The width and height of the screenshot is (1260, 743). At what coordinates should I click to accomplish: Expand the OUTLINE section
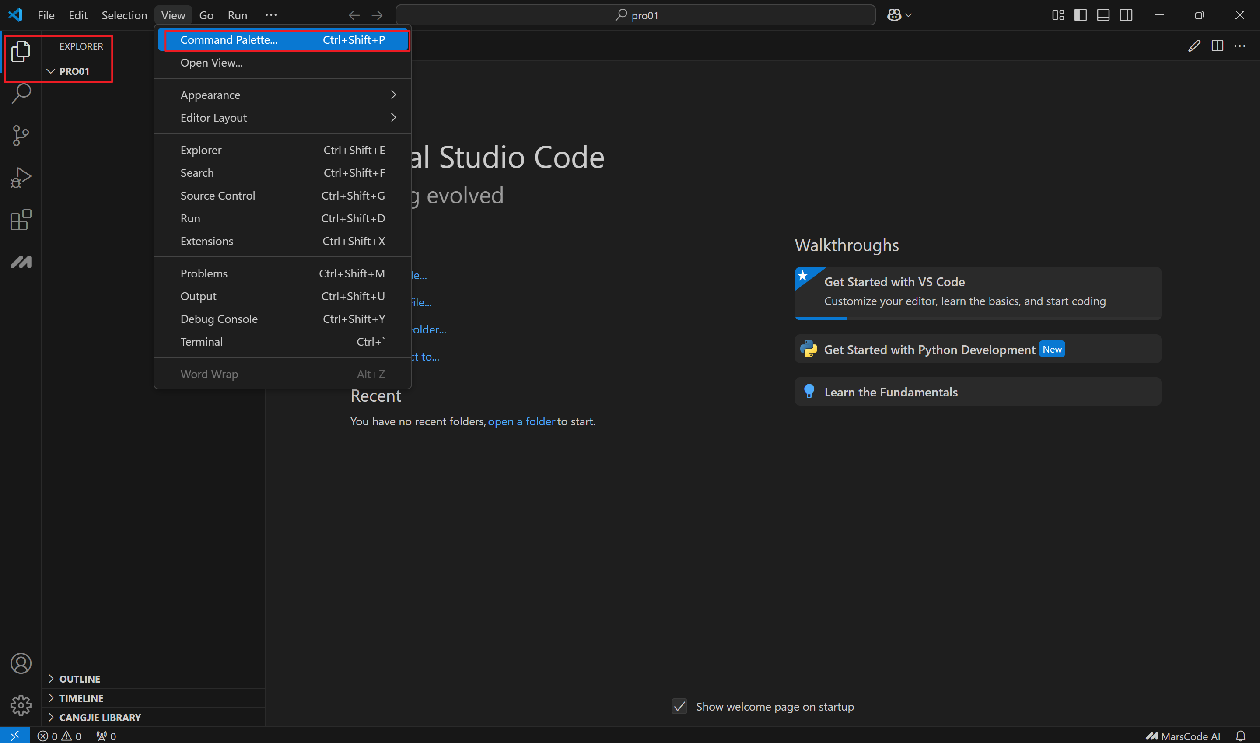[x=153, y=679]
